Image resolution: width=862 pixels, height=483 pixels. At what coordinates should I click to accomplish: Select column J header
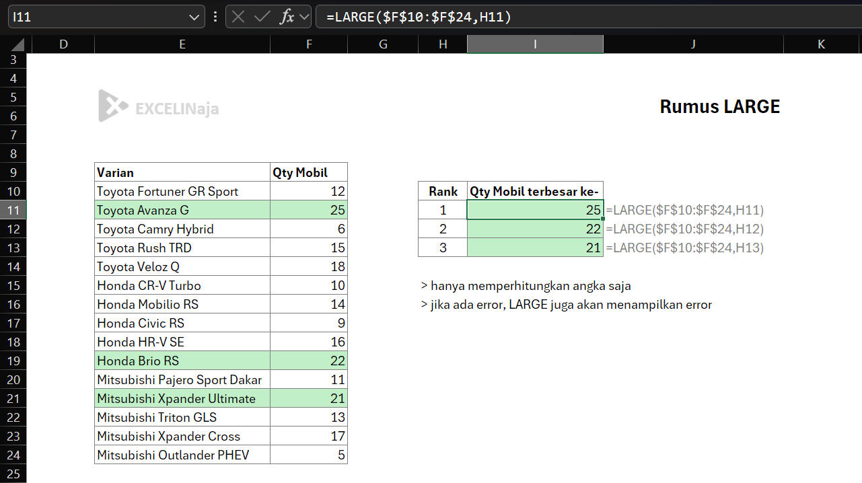tap(693, 44)
